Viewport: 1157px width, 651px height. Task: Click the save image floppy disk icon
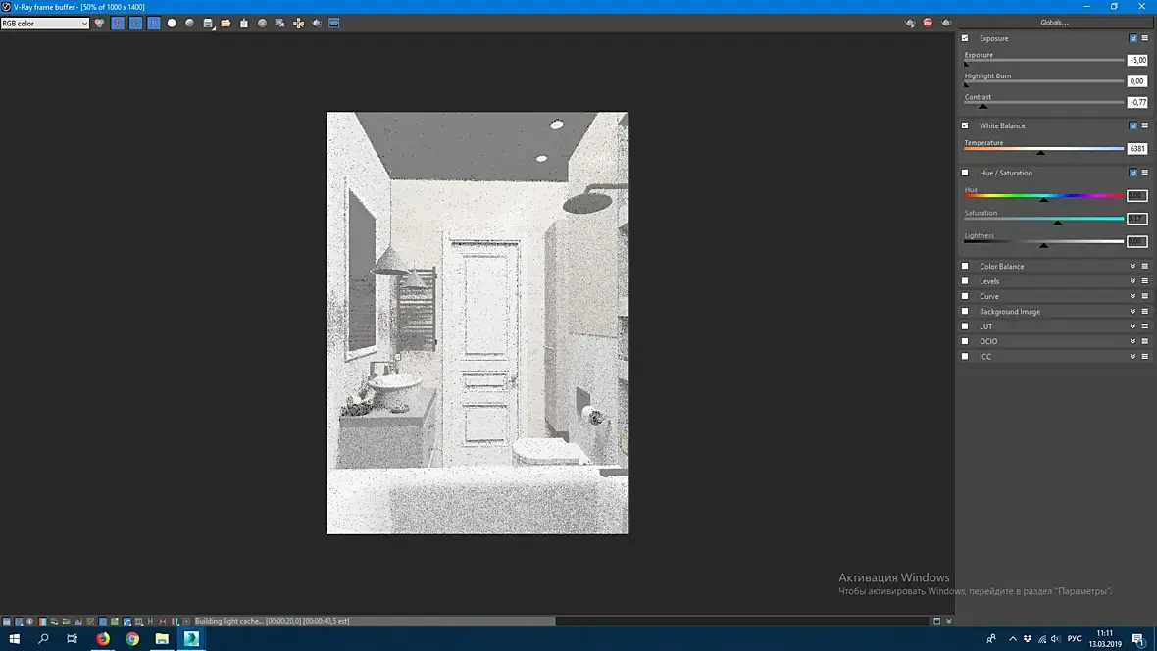[208, 23]
